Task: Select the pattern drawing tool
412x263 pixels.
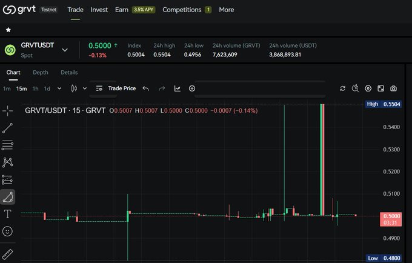Action: click(x=8, y=162)
